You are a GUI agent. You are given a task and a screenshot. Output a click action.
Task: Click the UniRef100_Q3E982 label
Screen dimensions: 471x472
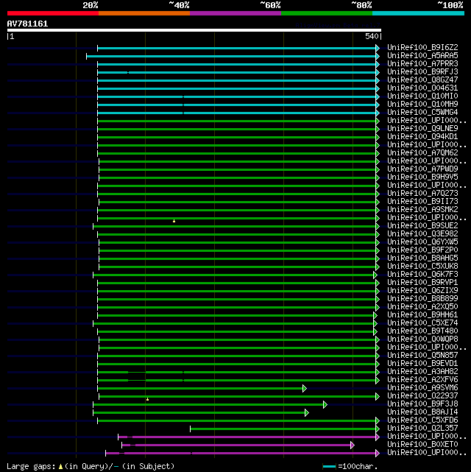point(422,234)
